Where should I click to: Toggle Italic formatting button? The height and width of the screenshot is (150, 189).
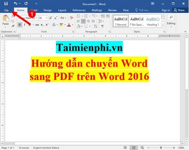coord(25,25)
